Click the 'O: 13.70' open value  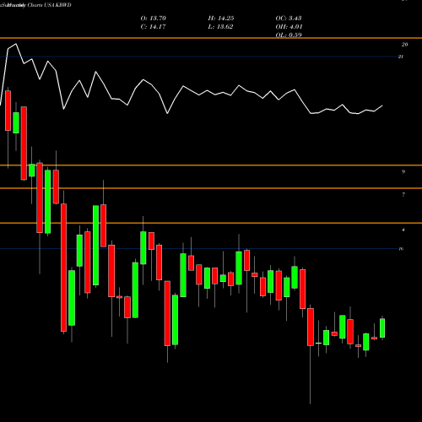[x=153, y=19]
